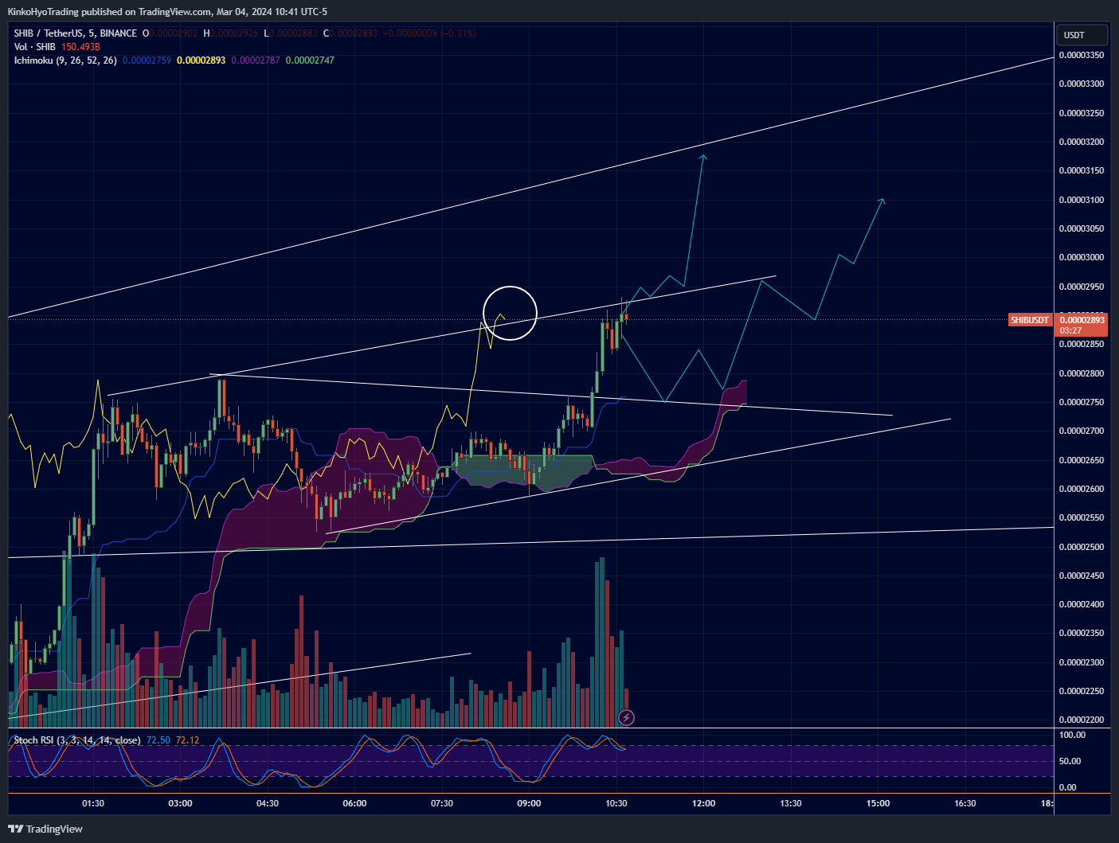Viewport: 1119px width, 843px height.
Task: Click the 10:30 time axis label
Action: click(x=616, y=803)
